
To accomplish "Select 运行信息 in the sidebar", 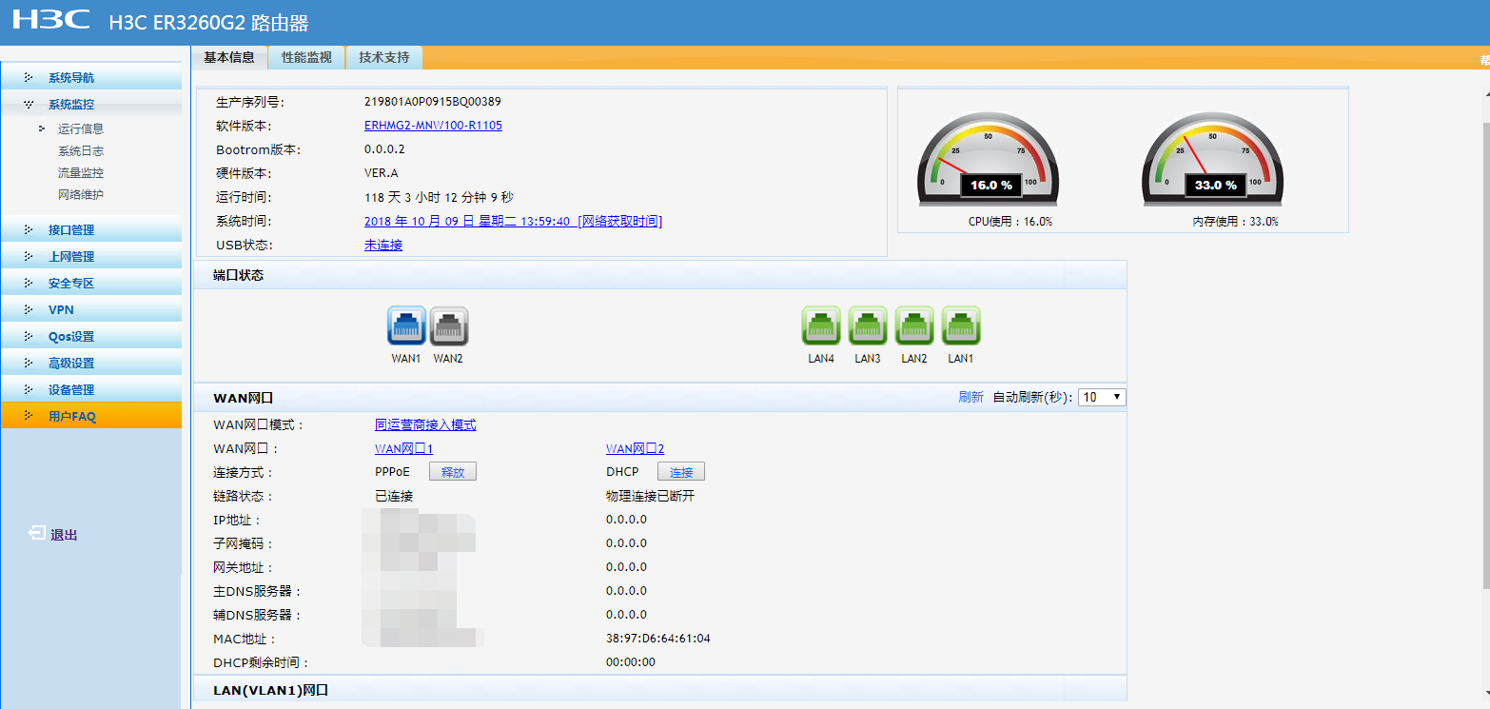I will click(81, 128).
